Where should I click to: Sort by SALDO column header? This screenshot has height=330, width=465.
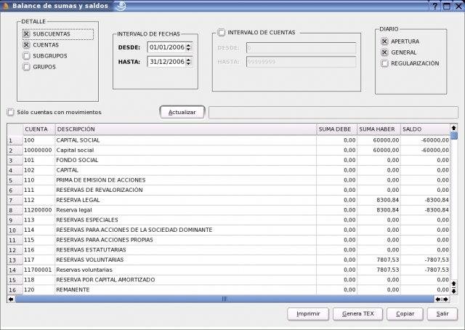pyautogui.click(x=425, y=129)
